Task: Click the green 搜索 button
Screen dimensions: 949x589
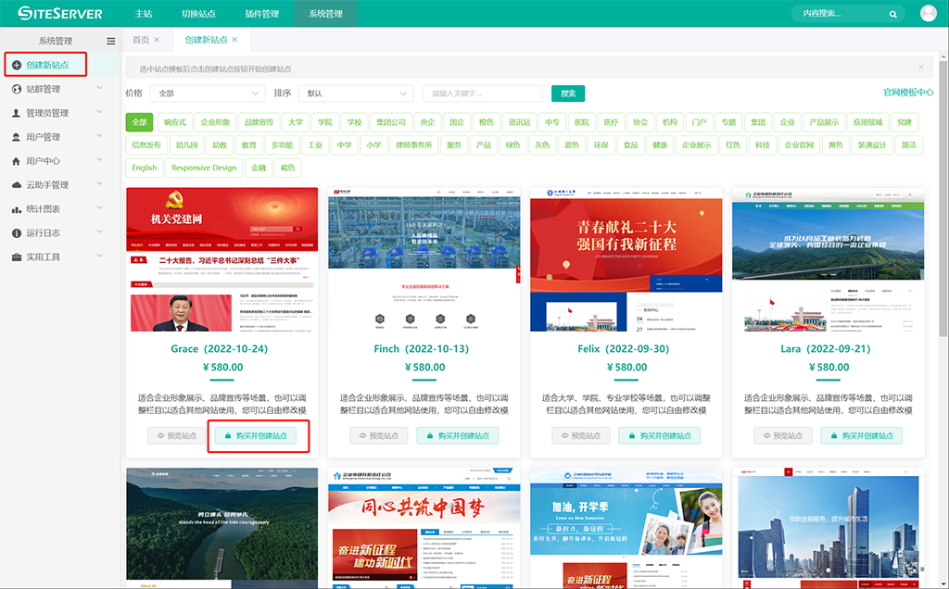Action: pos(567,94)
